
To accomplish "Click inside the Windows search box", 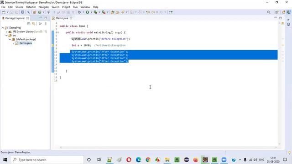I will [x=47, y=160].
